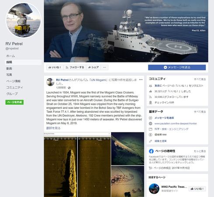
Task: Open the post options three-dot menu
Action: pos(141,79)
